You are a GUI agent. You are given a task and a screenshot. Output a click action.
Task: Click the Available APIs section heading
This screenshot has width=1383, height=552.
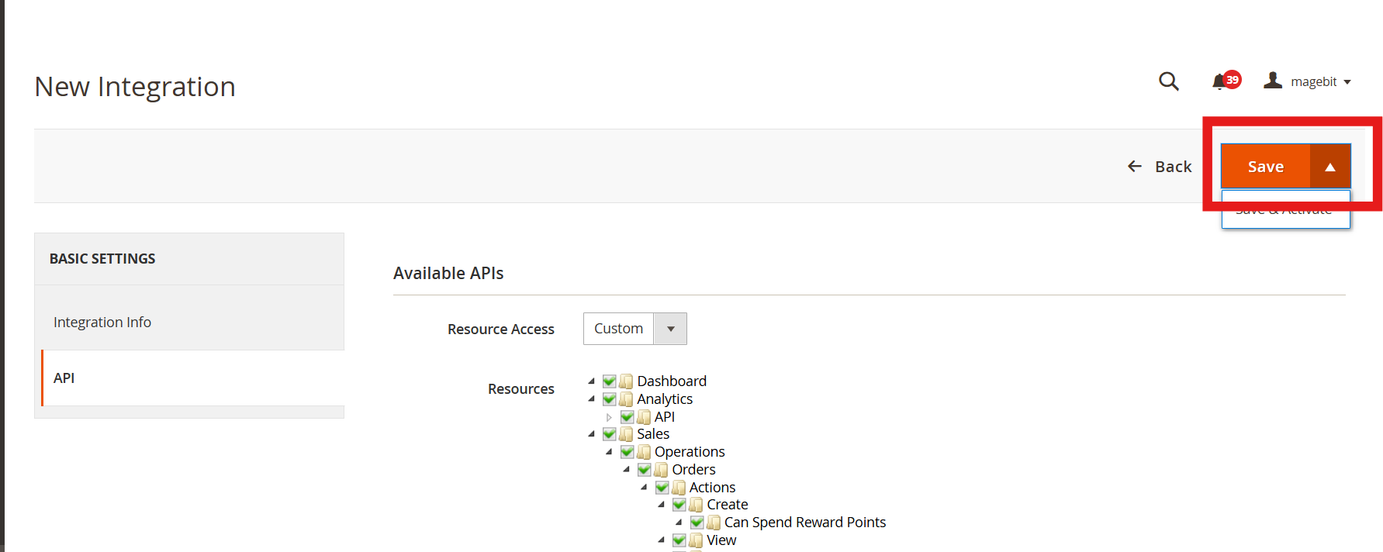click(448, 273)
